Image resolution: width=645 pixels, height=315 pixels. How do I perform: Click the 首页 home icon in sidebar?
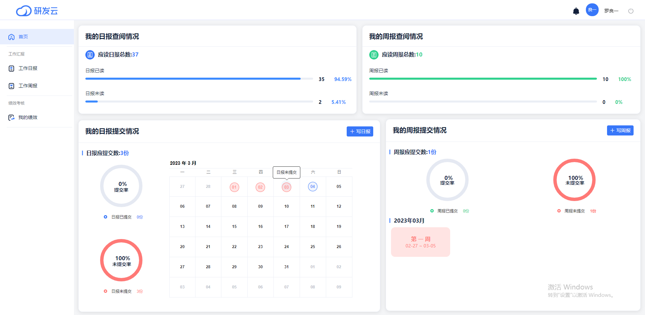click(11, 37)
